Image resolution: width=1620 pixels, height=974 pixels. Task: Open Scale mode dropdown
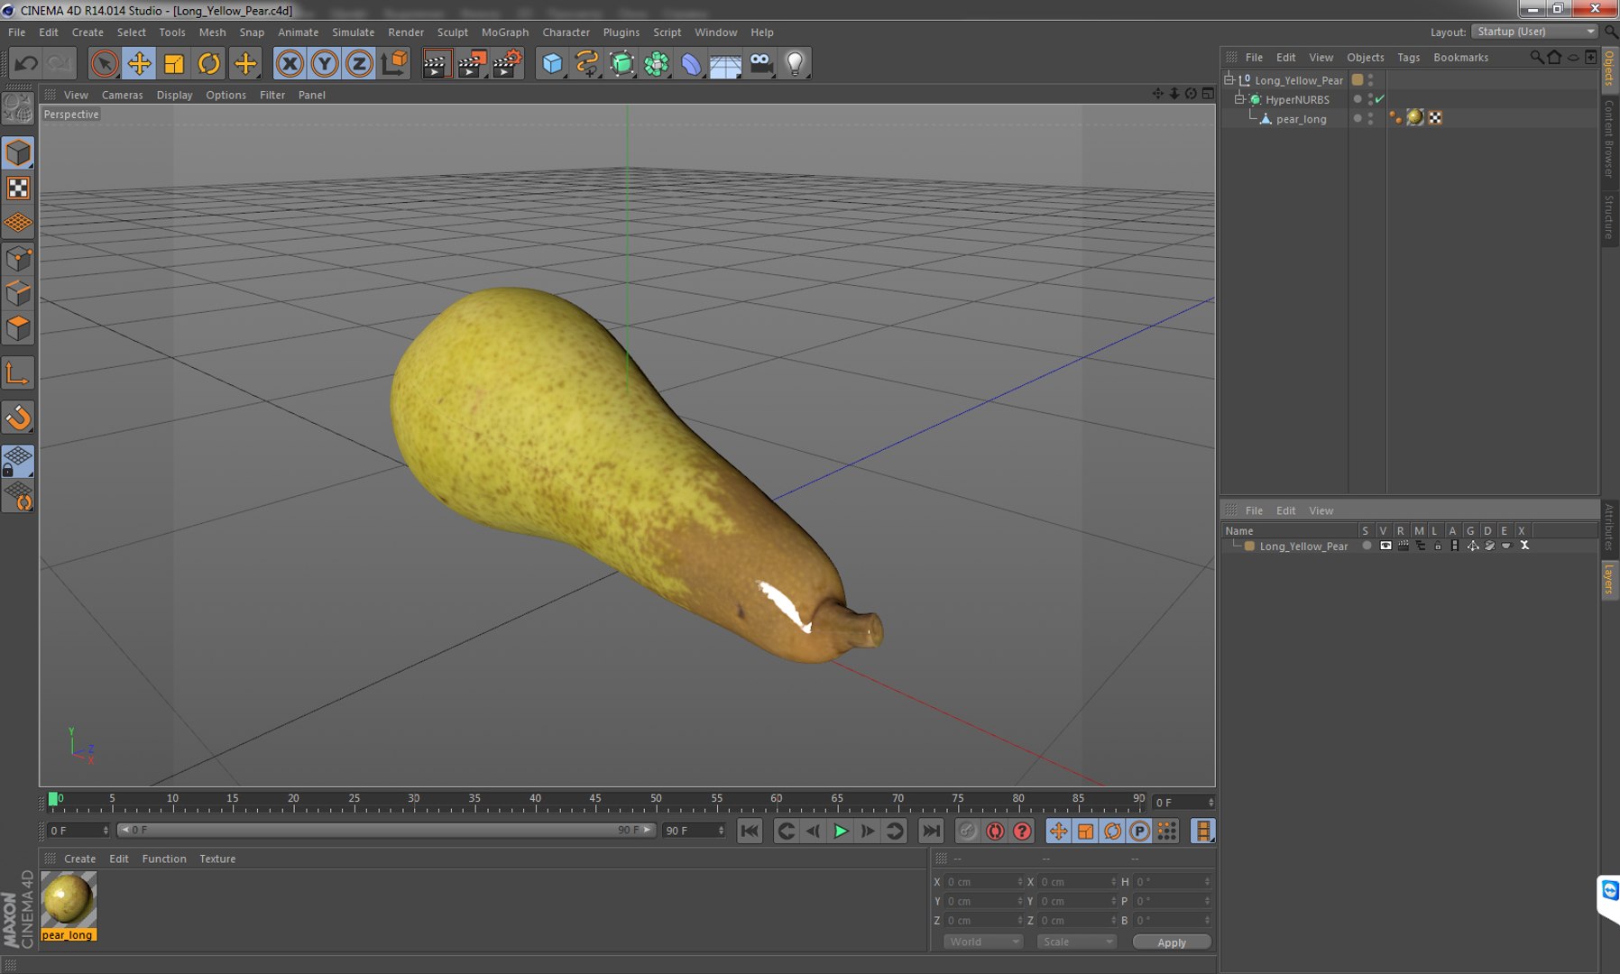1077,942
